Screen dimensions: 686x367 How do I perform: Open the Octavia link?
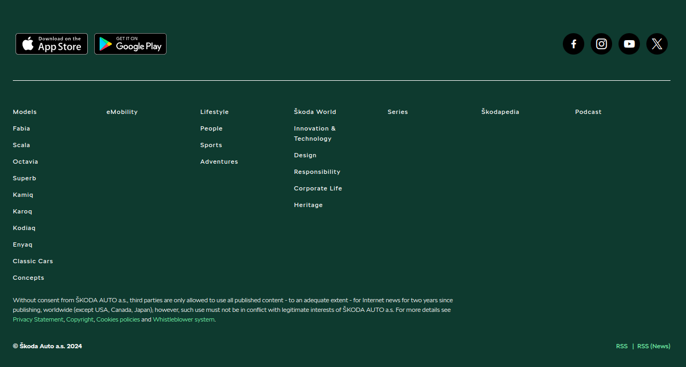pyautogui.click(x=25, y=162)
